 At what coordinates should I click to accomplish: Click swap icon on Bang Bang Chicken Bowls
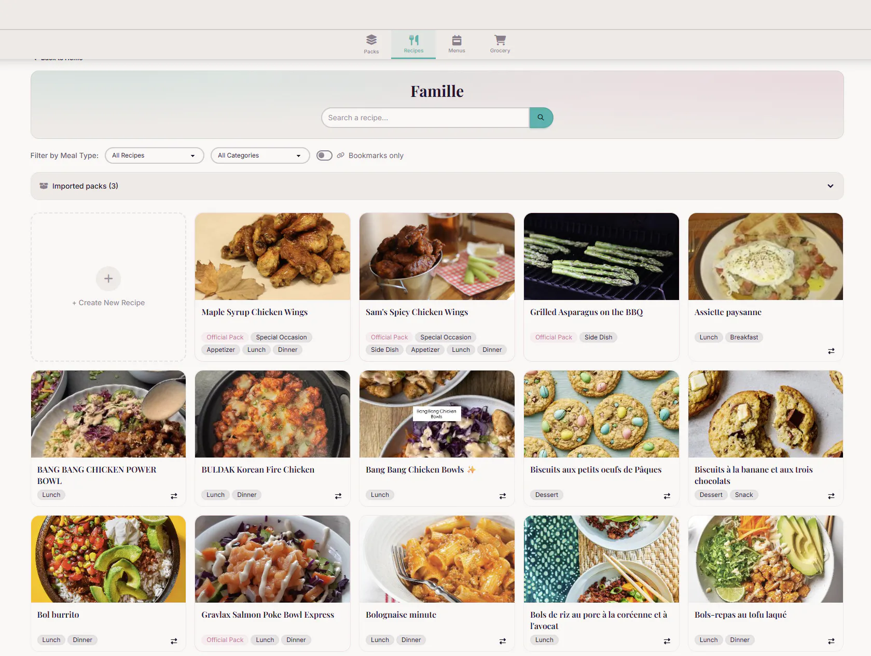[x=503, y=496]
